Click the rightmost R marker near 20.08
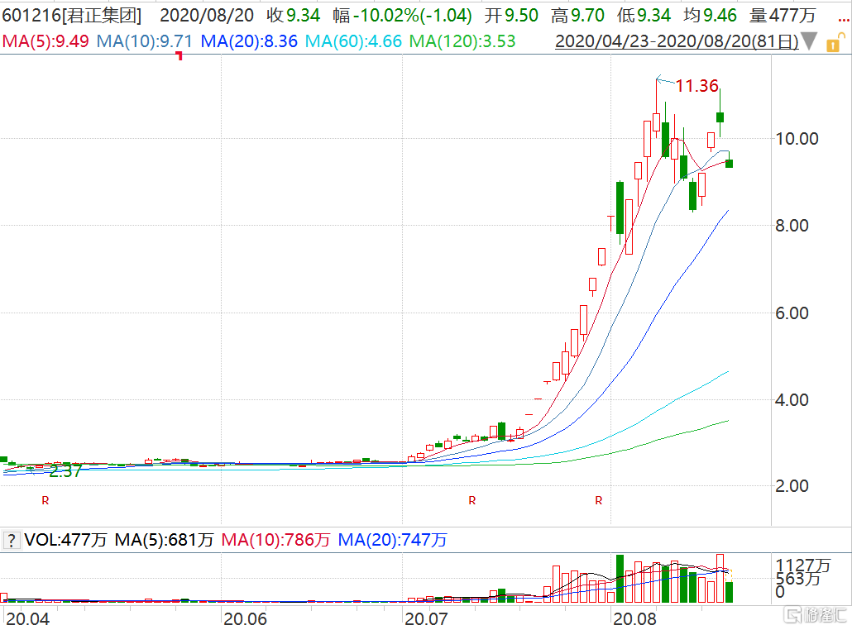This screenshot has width=852, height=630. coord(598,500)
